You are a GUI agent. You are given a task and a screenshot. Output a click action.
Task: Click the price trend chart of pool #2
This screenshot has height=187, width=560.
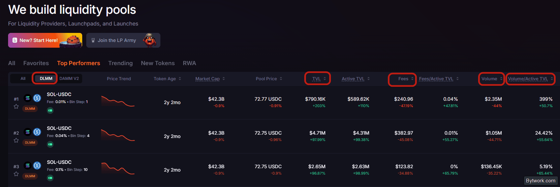click(x=118, y=135)
